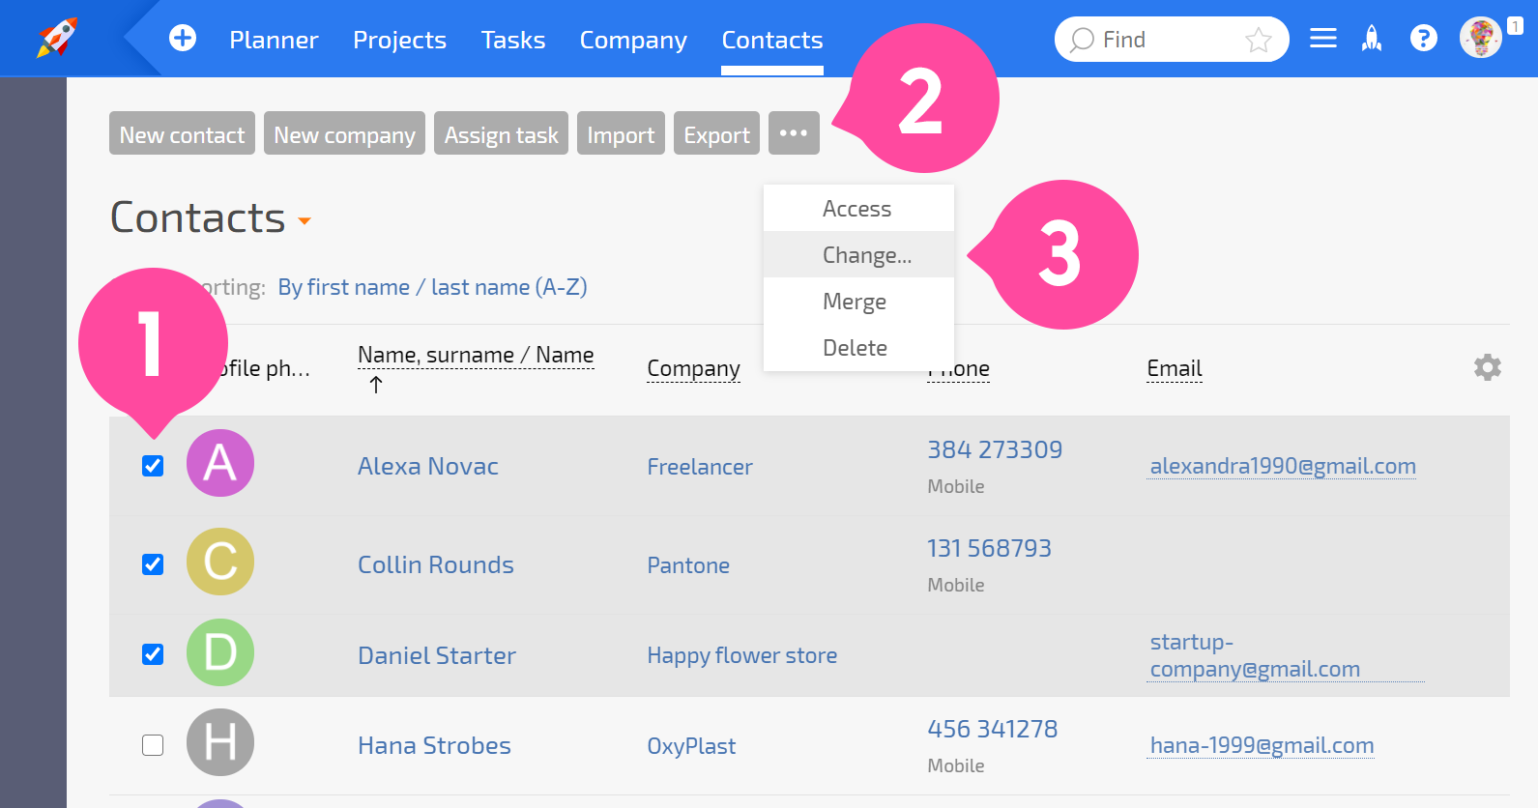Change sorting By first name / last name
The width and height of the screenshot is (1538, 808).
pyautogui.click(x=432, y=287)
